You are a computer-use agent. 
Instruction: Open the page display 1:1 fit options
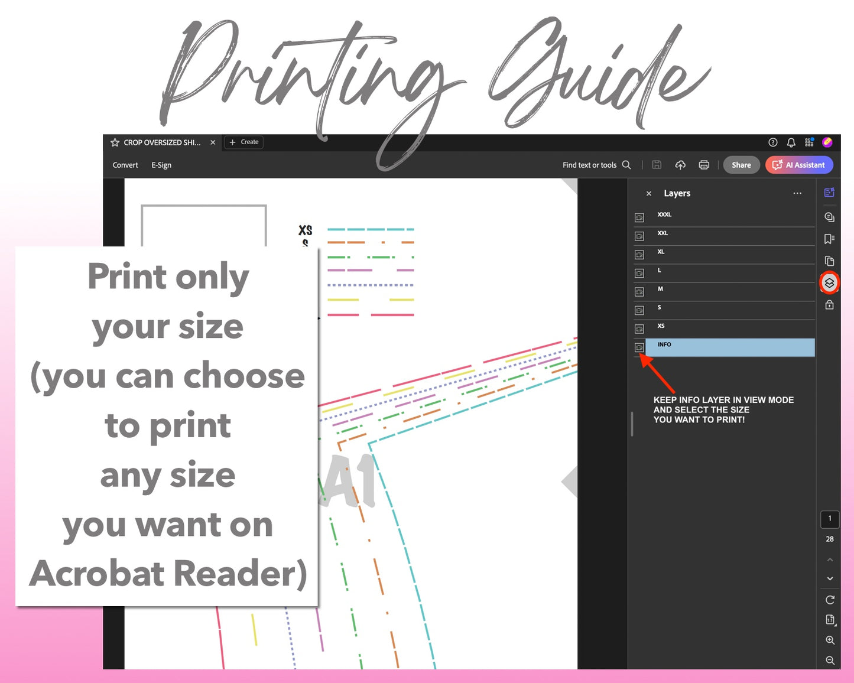(x=830, y=620)
